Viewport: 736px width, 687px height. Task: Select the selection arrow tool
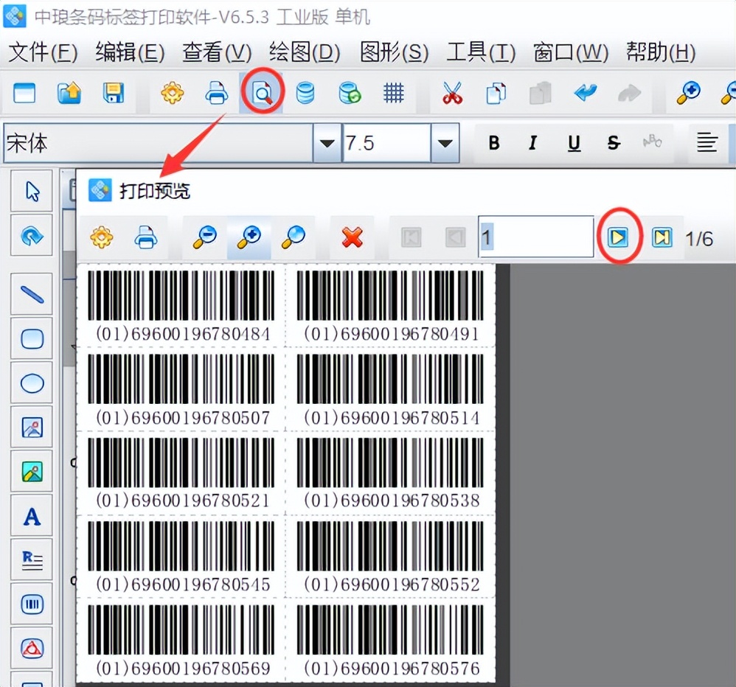(x=31, y=190)
